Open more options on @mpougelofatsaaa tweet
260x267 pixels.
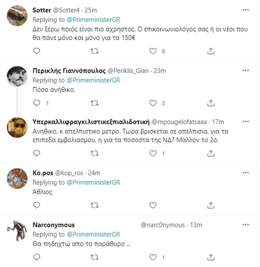click(246, 121)
